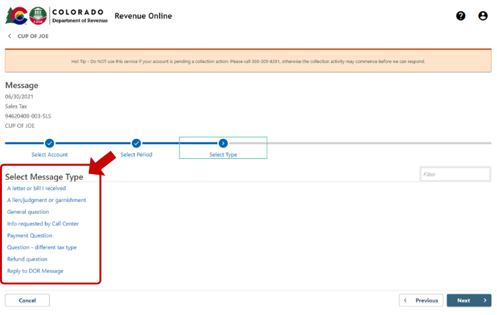Click the Select Type step arrow icon
The image size is (497, 315).
pos(223,143)
